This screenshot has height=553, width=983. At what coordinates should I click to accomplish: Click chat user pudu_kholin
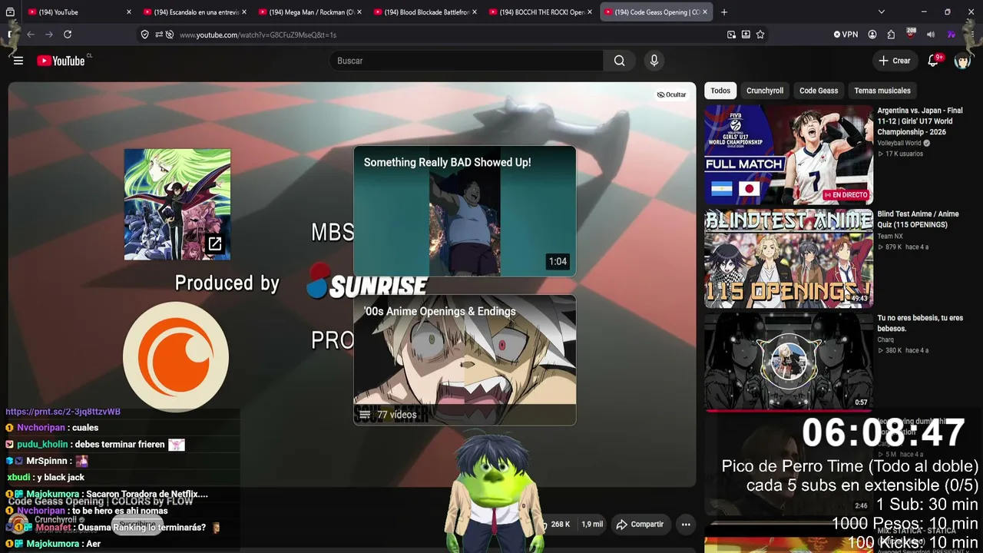[42, 445]
